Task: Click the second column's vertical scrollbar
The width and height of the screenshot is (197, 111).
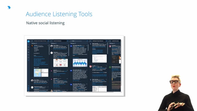Action: pyautogui.click(x=69, y=50)
